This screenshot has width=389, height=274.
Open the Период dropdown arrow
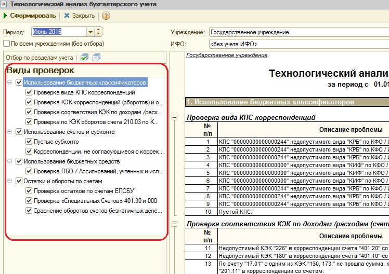click(90, 32)
